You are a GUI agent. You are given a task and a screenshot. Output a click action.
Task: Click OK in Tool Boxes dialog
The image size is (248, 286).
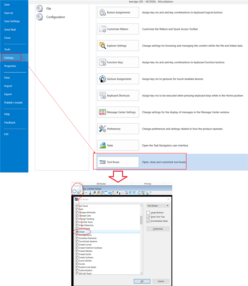pos(142,281)
